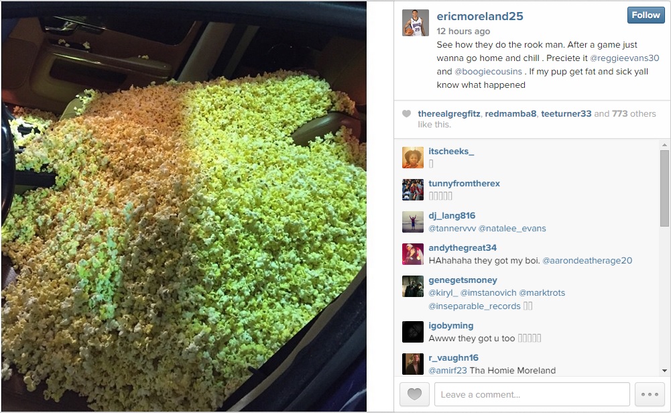Open the ericmoreland25 username link
Screen dimensions: 671x413
pos(480,16)
